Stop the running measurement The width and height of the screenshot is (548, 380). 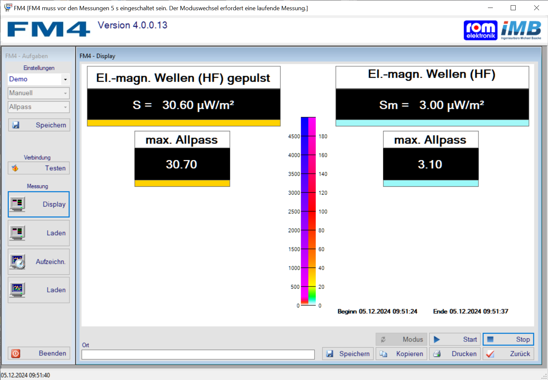(x=508, y=339)
